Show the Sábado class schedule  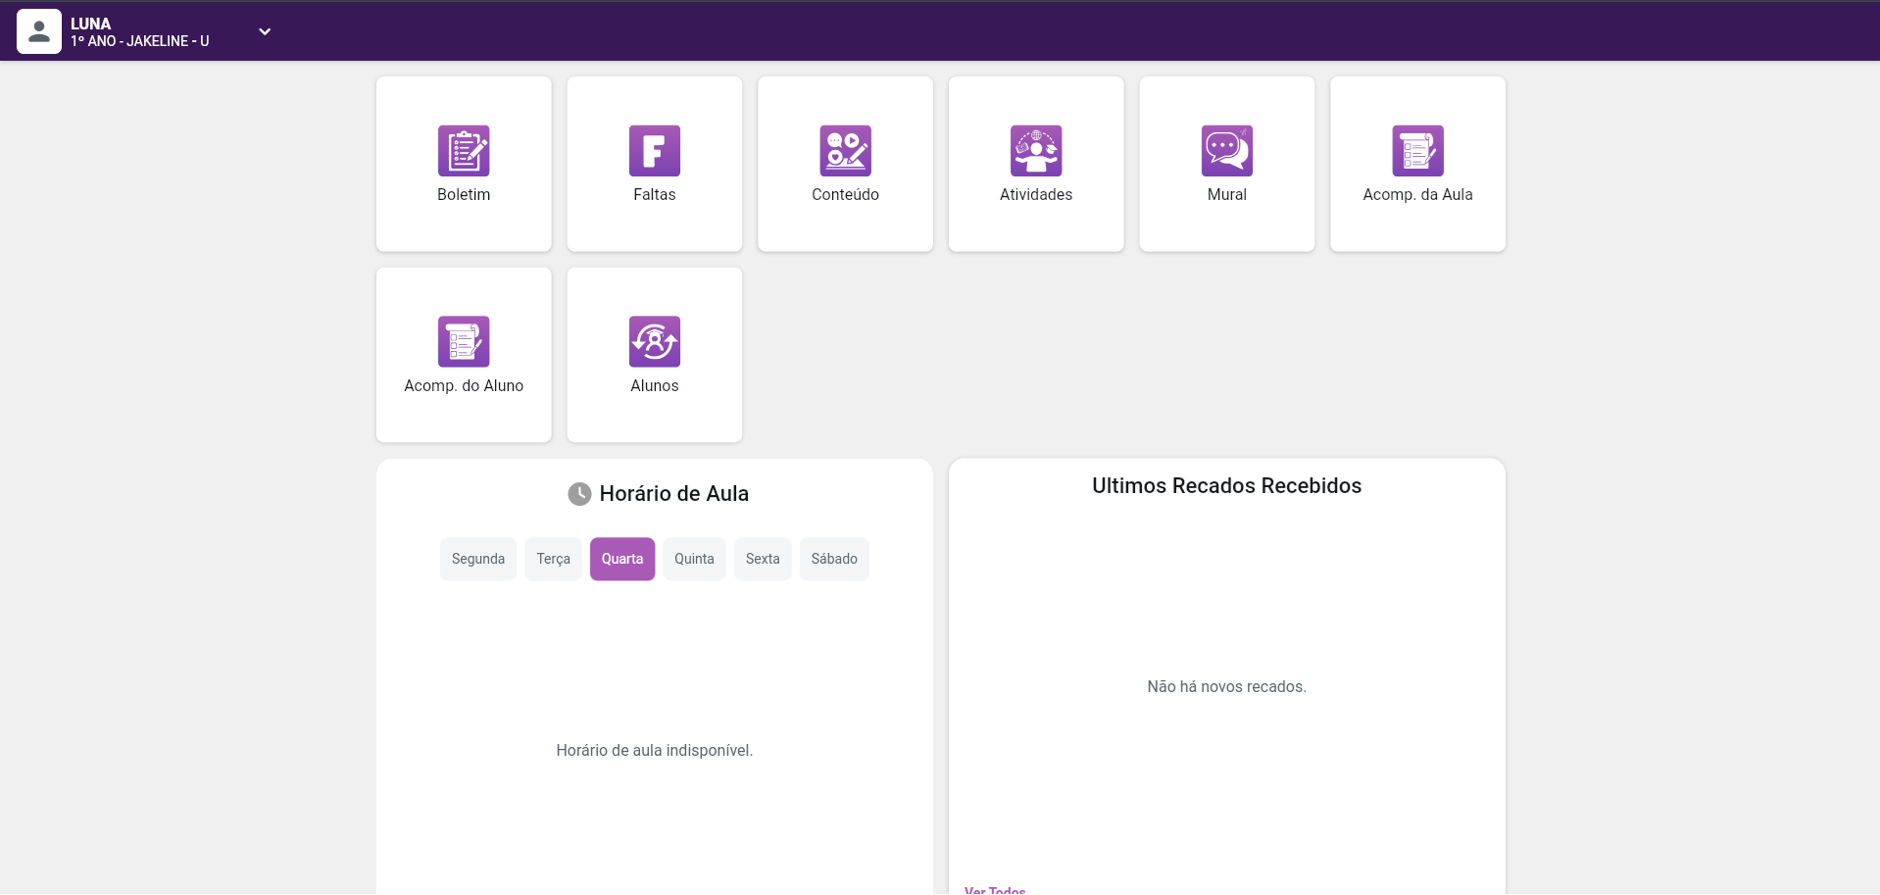[x=834, y=559]
